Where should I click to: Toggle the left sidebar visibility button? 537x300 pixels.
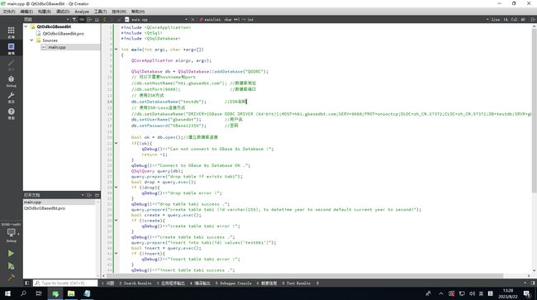click(26, 283)
